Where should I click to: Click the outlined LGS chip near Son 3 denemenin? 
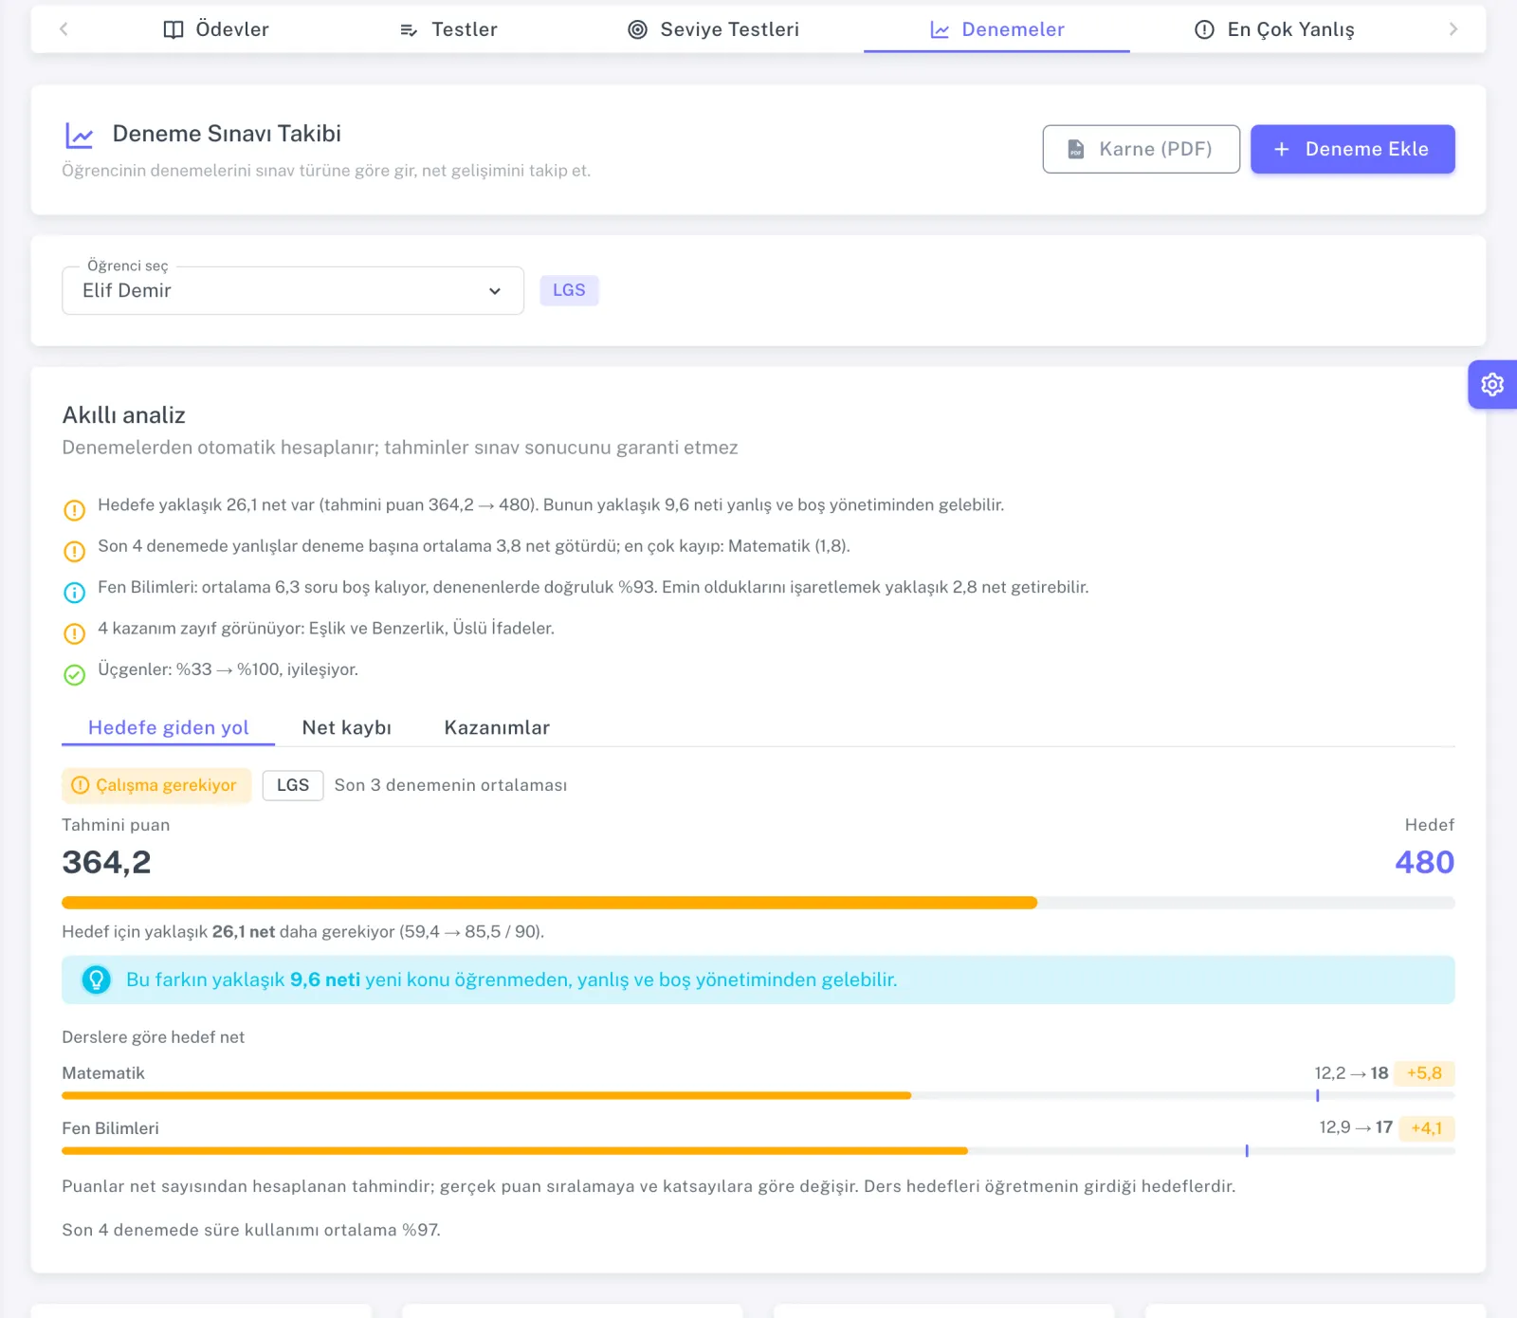point(293,785)
